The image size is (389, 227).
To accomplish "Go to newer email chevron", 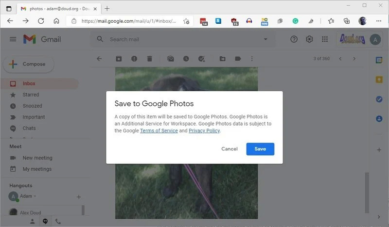I will coord(340,59).
